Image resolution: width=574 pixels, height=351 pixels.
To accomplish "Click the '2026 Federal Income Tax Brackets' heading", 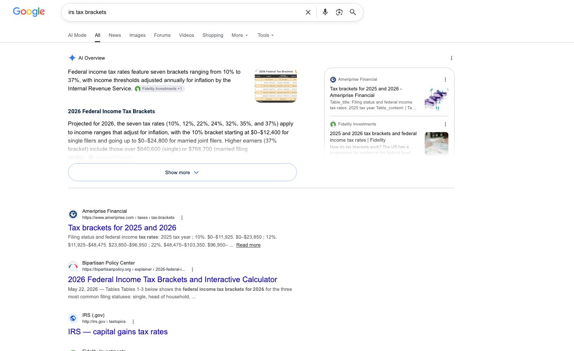I will tap(112, 111).
